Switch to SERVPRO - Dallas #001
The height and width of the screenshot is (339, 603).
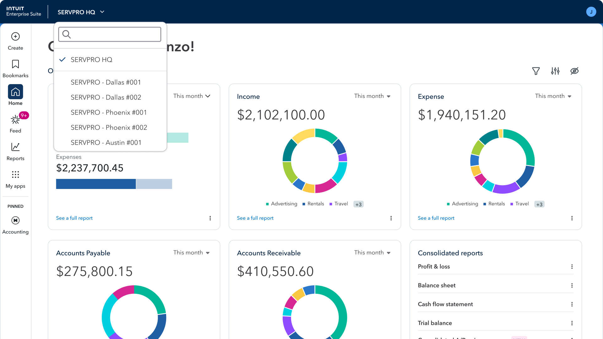(x=110, y=82)
